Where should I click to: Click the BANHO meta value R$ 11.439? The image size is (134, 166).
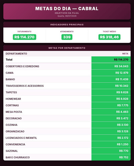coord(122,79)
